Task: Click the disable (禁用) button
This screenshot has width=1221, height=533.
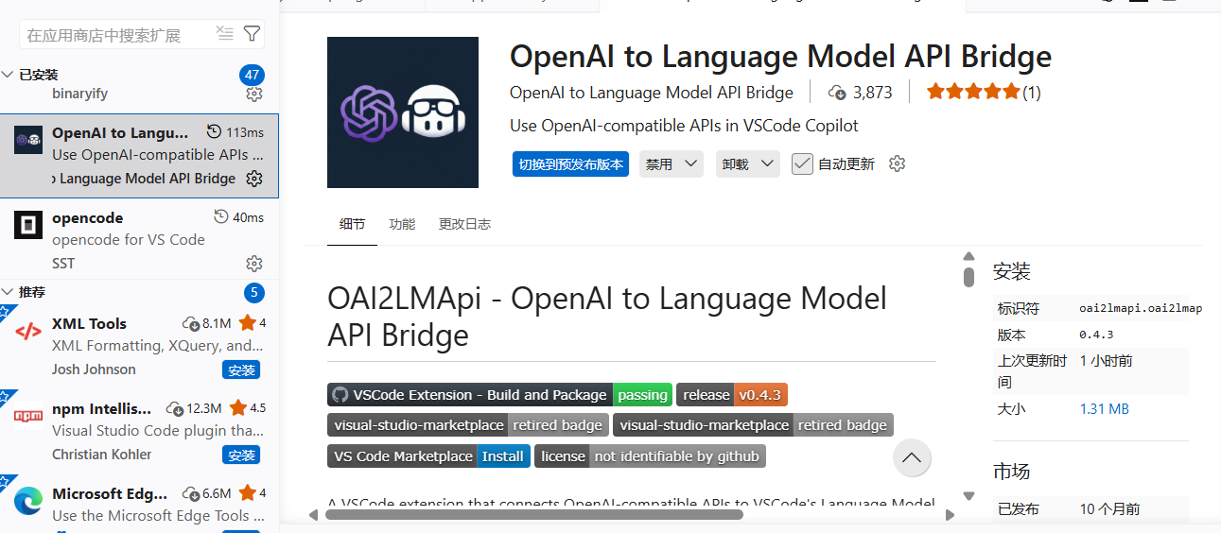Action: (659, 163)
